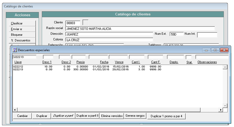The height and width of the screenshot is (127, 234).
Task: Click the Cant I. column header
Action: 136,62
